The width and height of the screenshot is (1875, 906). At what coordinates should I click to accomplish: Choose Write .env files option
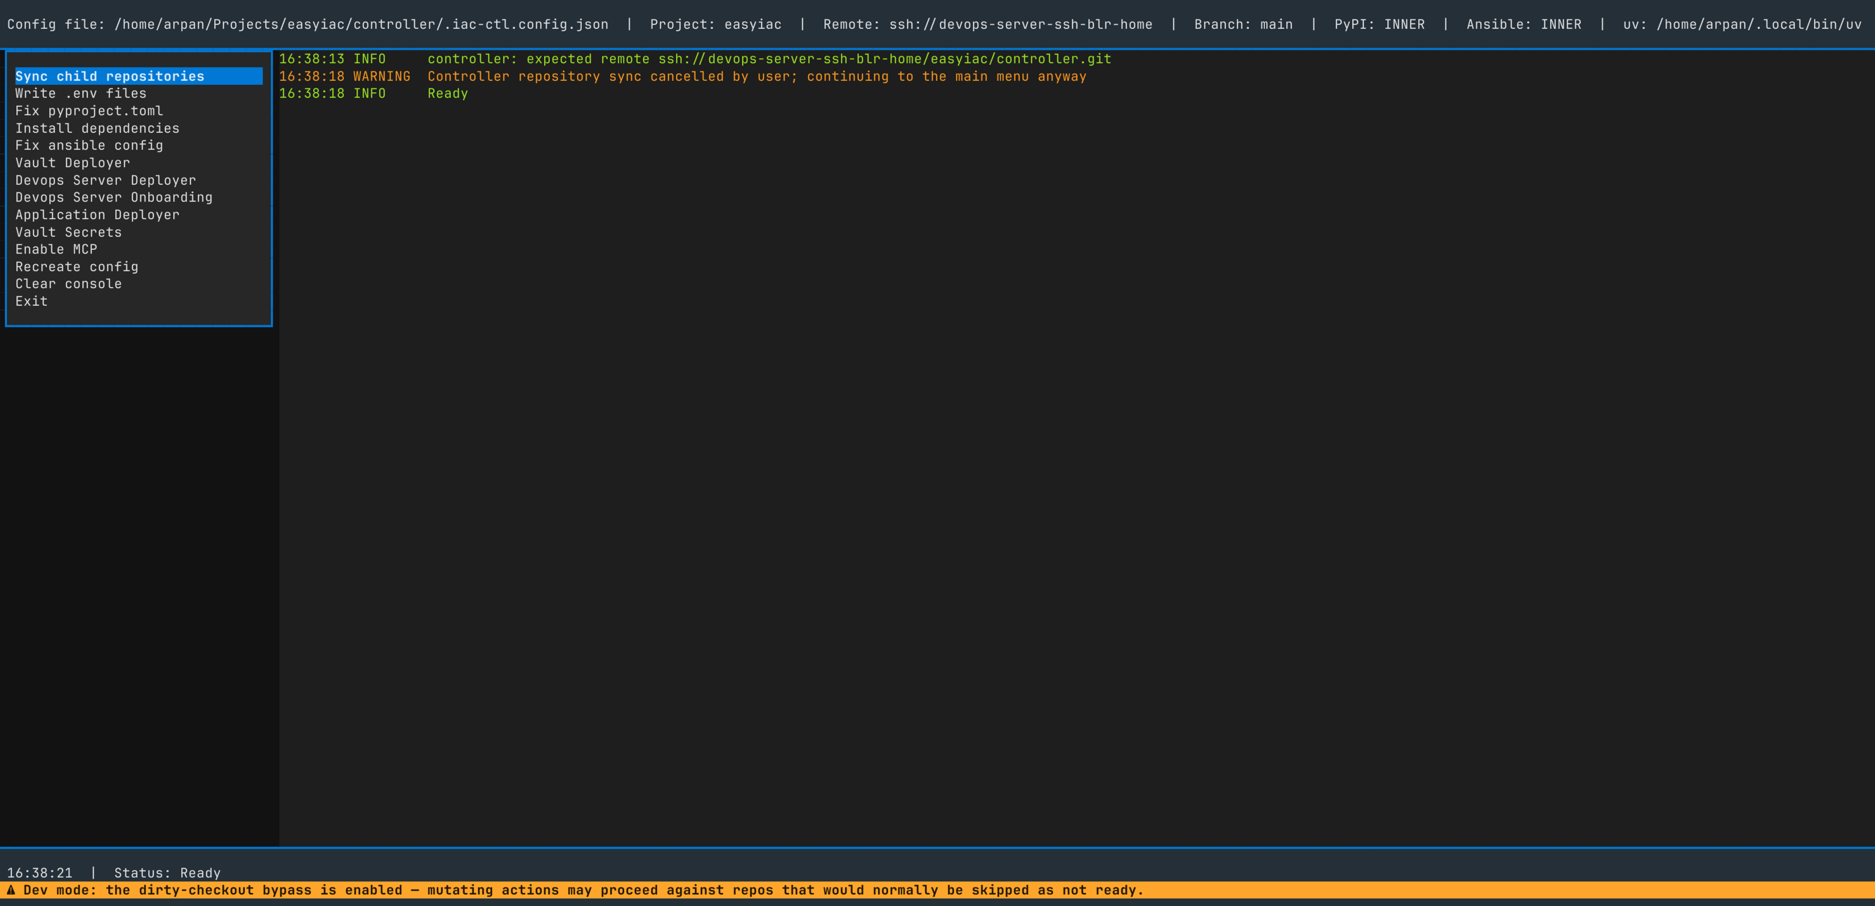coord(138,93)
